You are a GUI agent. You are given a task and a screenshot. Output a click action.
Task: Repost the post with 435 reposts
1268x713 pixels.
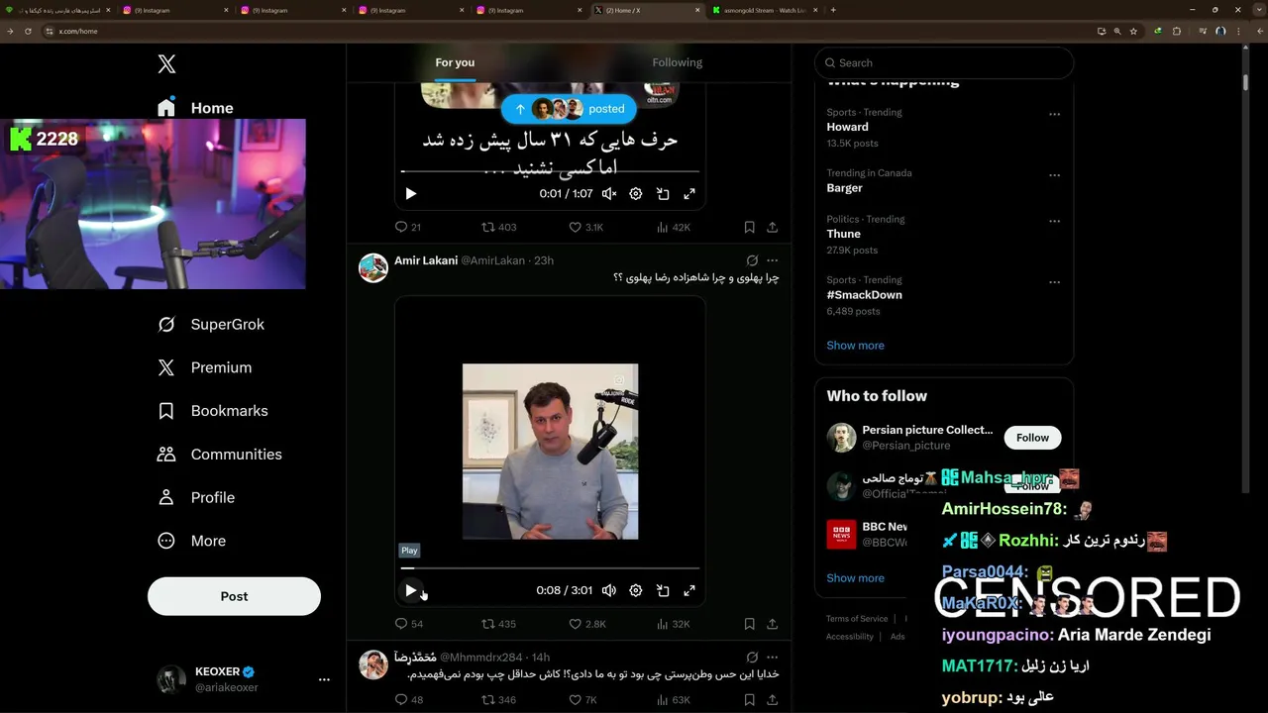[x=498, y=624]
